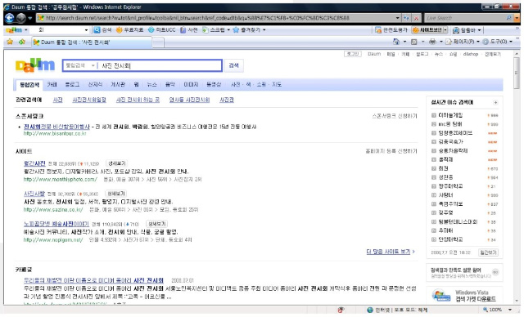Open 사전 dictionary in the Daum toolbar
524x317 pixels.
pyautogui.click(x=189, y=30)
